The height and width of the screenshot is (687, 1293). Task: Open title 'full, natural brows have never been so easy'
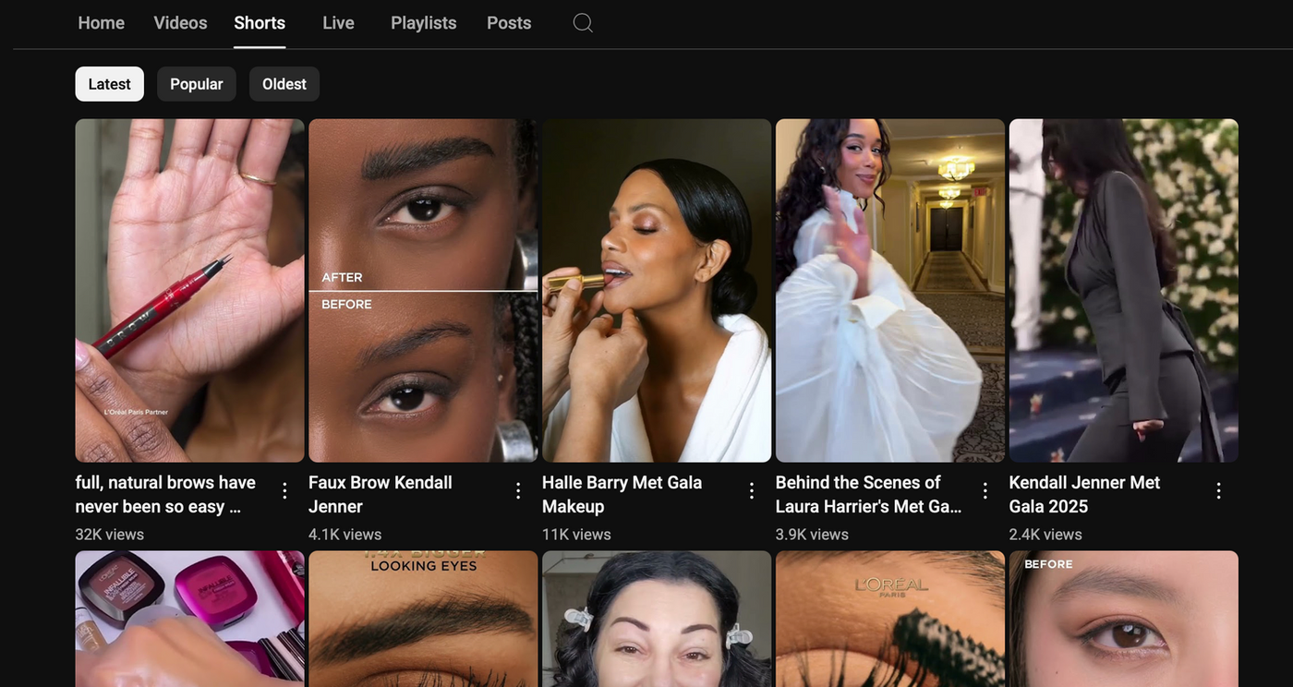point(166,494)
